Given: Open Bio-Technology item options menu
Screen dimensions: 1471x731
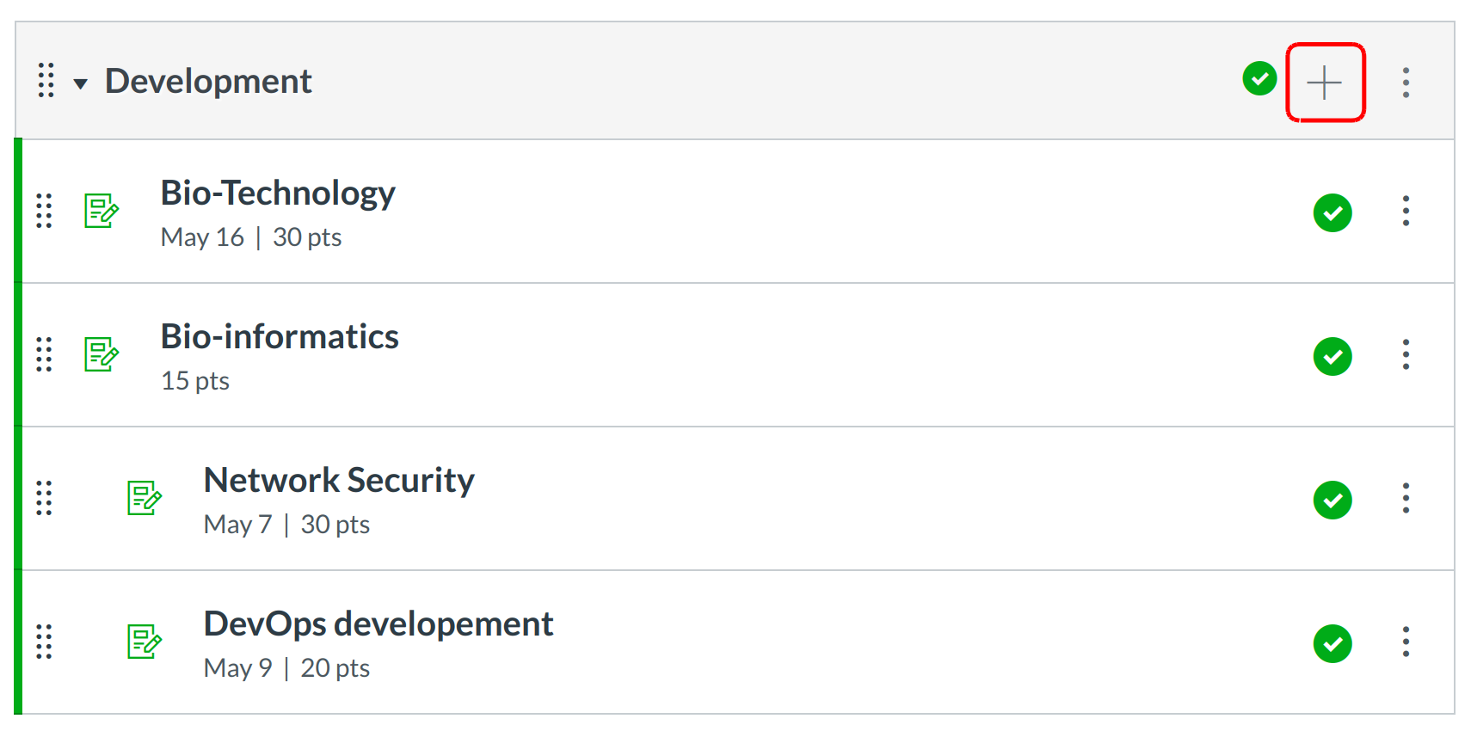Looking at the screenshot, I should (1406, 211).
